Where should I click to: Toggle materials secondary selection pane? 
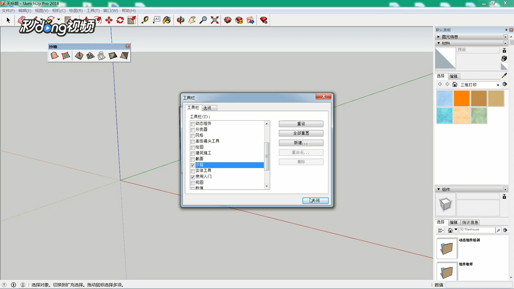[x=505, y=50]
